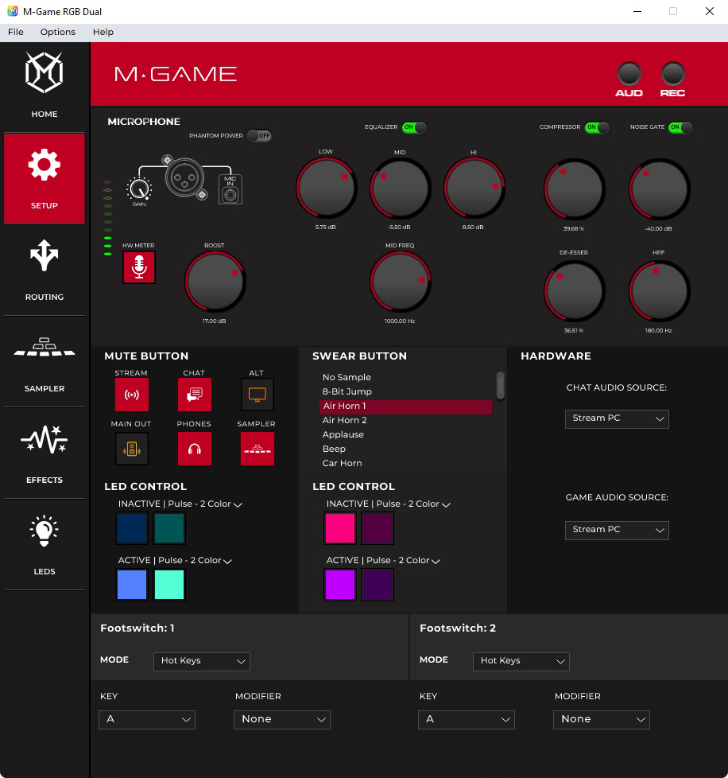
Task: Open Footswitch 2 Modifier dropdown
Action: pos(601,719)
